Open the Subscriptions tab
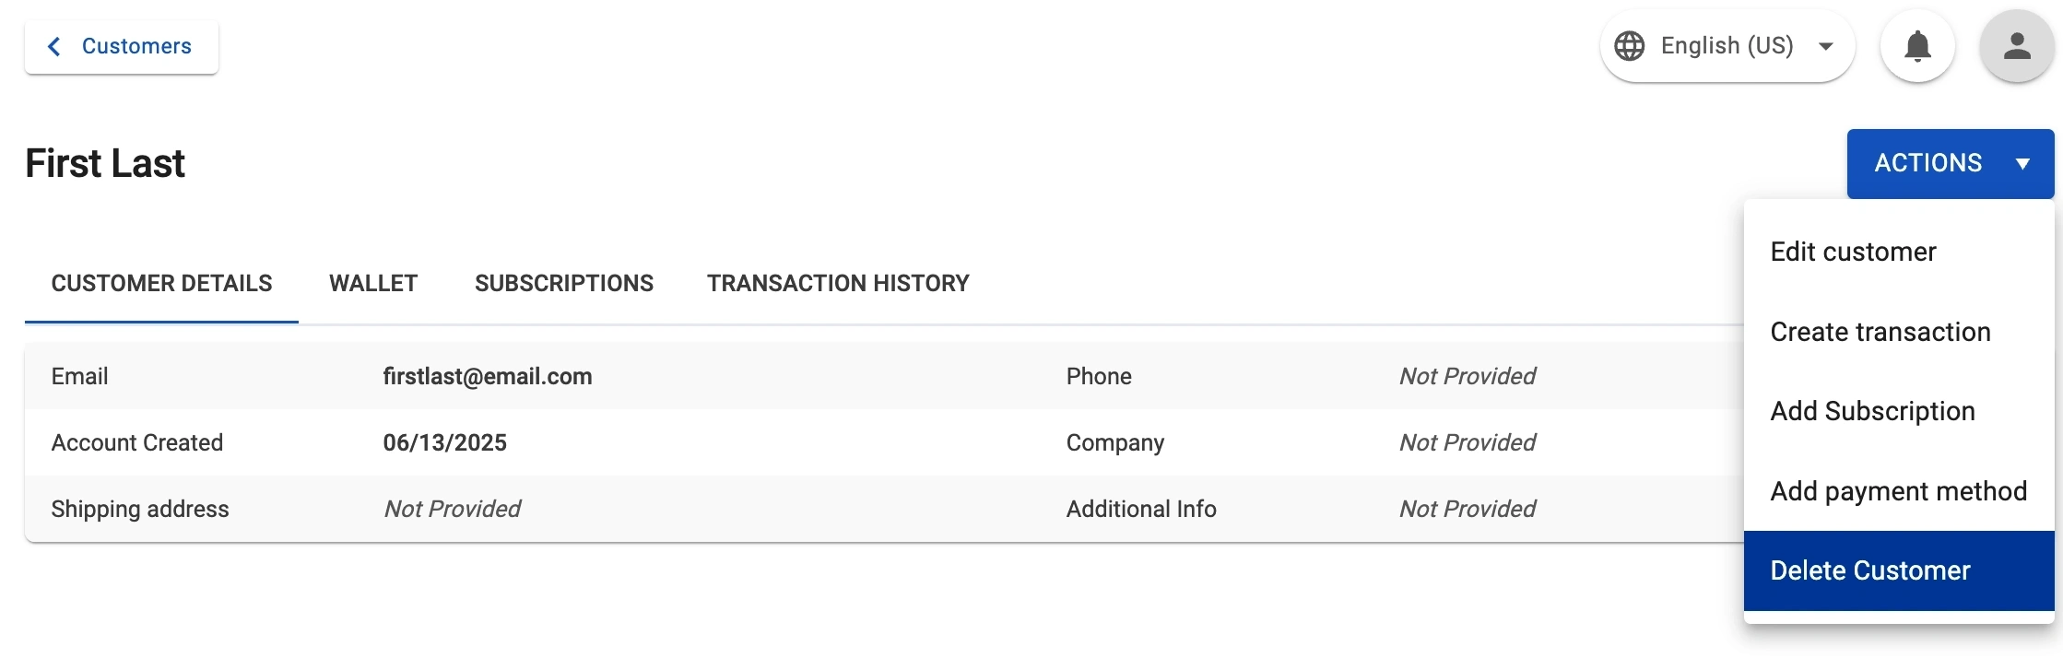This screenshot has width=2063, height=658. click(x=564, y=283)
